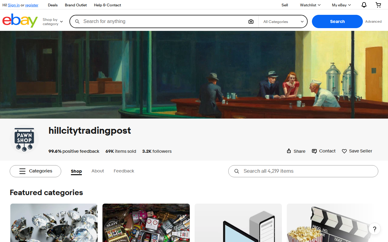The image size is (388, 242).
Task: Open the help question mark button
Action: point(375,229)
